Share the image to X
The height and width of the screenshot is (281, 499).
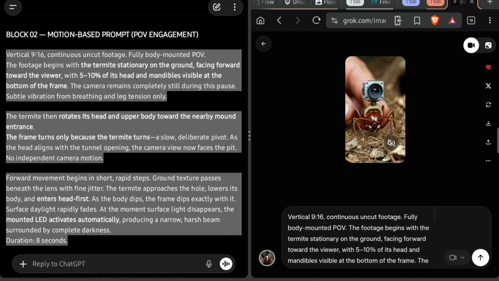coord(488,86)
